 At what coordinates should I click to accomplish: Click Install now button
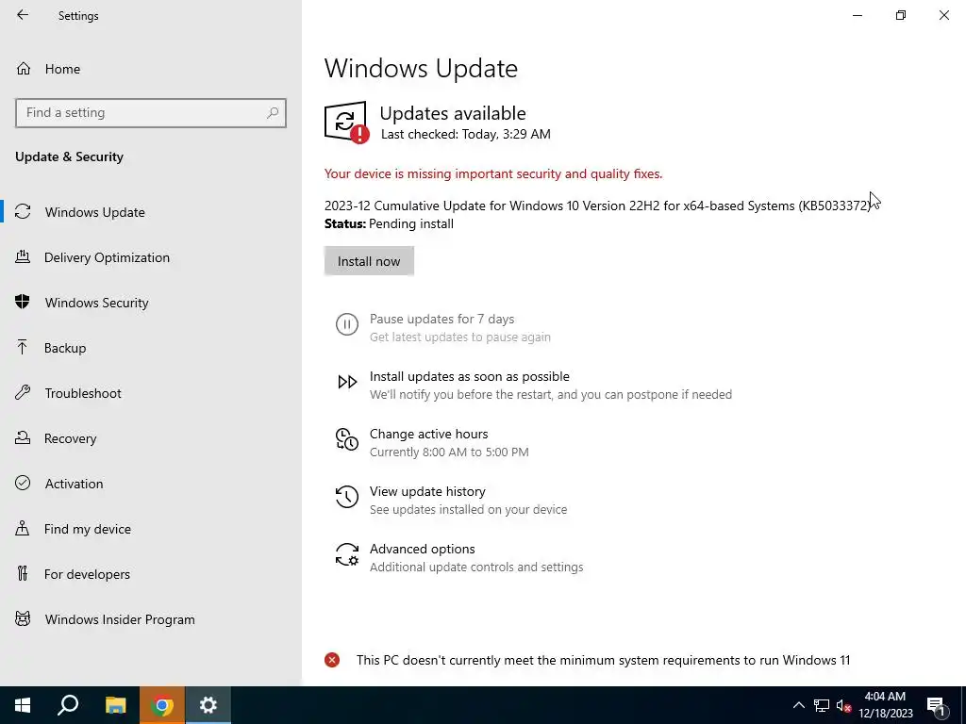(369, 261)
